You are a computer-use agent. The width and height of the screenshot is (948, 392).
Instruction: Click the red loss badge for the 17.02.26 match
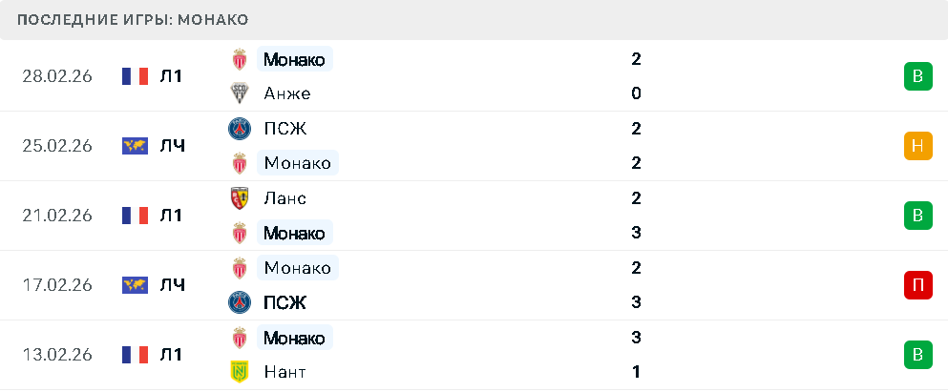tap(916, 285)
